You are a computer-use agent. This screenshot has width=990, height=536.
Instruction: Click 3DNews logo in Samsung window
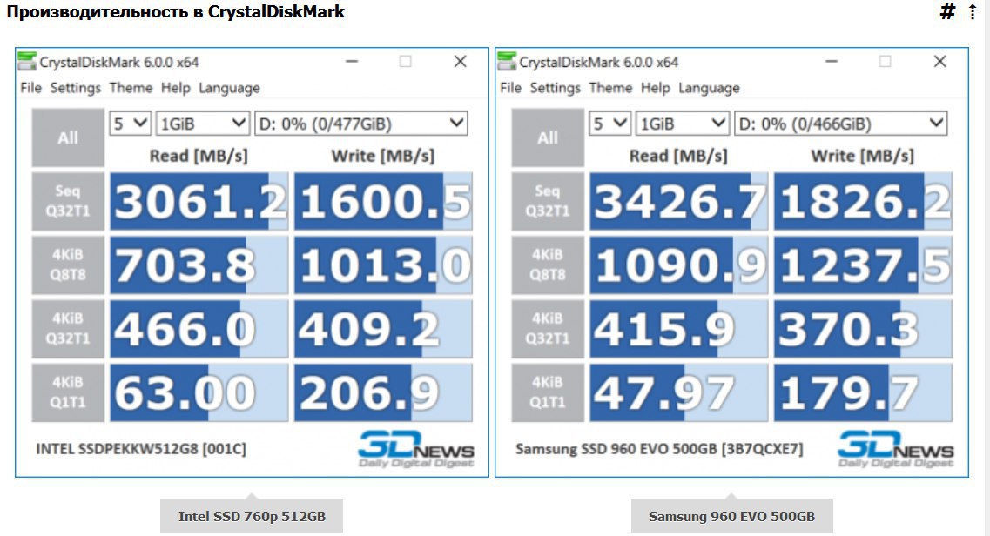896,449
